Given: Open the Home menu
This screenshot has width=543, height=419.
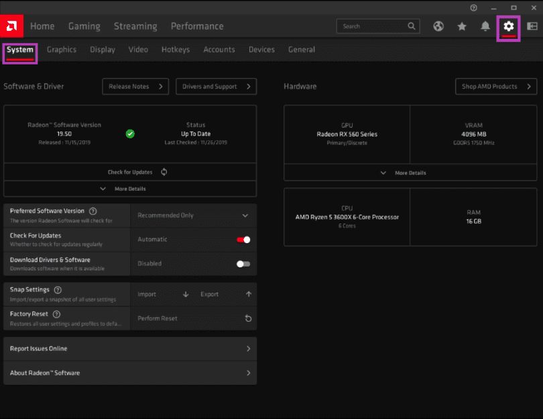Looking at the screenshot, I should click(x=42, y=26).
